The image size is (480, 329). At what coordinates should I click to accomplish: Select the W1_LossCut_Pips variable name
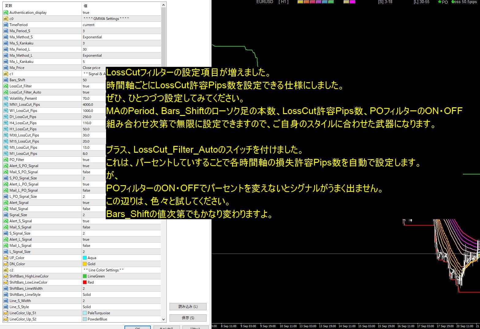pyautogui.click(x=23, y=111)
